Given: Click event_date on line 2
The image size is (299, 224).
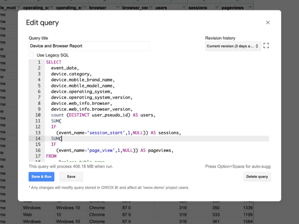Looking at the screenshot, I should 64,68.
